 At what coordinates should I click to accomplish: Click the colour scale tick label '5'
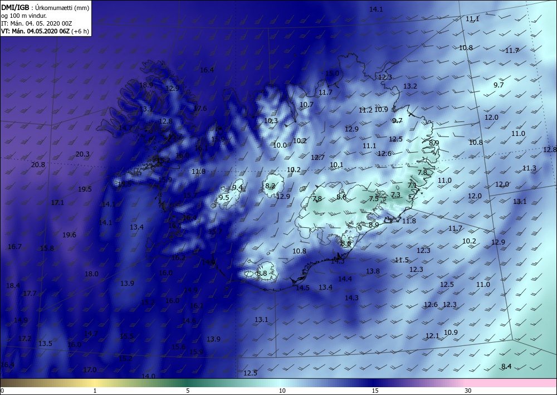click(188, 391)
